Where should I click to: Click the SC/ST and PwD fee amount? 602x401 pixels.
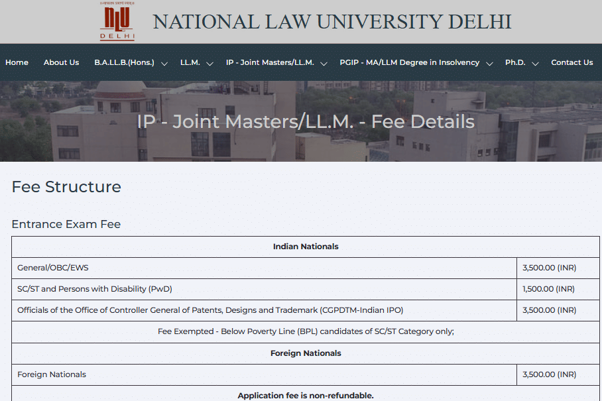coord(548,289)
